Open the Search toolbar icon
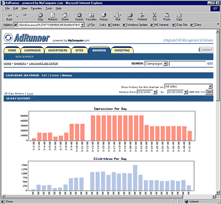The width and height of the screenshot is (221, 204). pyautogui.click(x=79, y=17)
